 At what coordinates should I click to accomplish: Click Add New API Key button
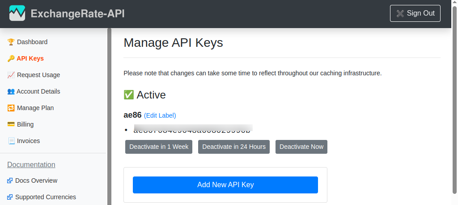[225, 185]
